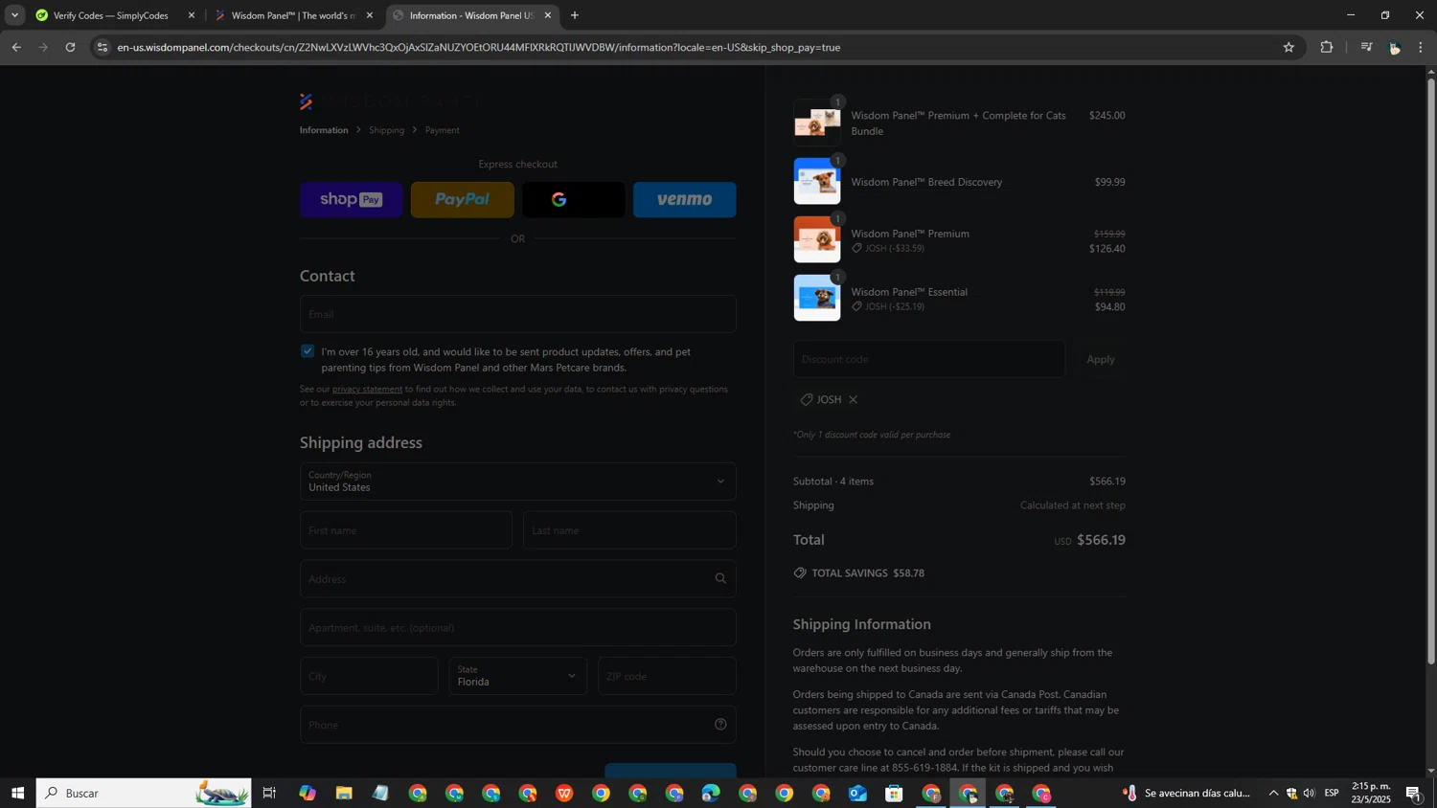Screen dimensions: 1437x808
Task: Focus the Email contact field
Action: click(518, 314)
